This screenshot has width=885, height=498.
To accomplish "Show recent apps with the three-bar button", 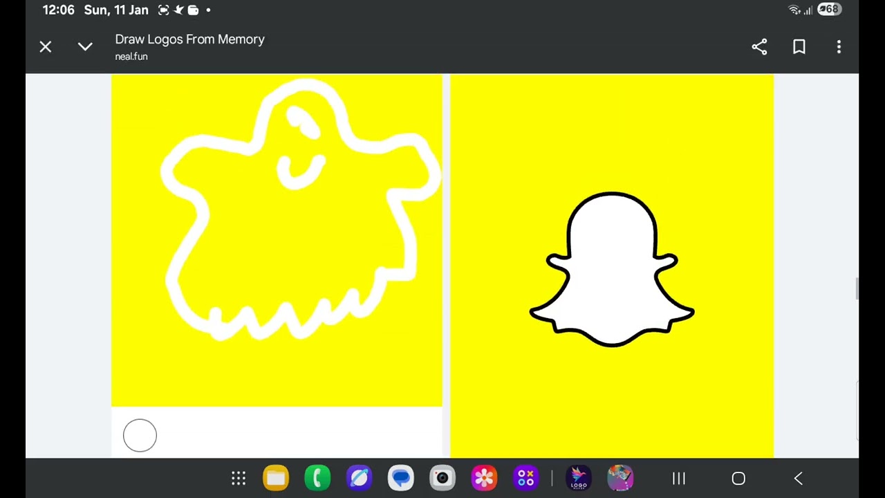I will point(679,479).
